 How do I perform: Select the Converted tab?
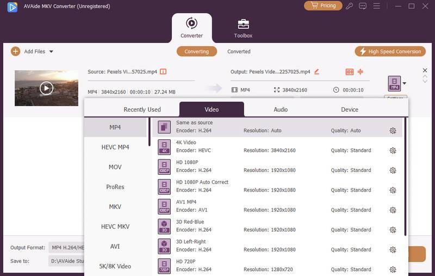pyautogui.click(x=239, y=51)
